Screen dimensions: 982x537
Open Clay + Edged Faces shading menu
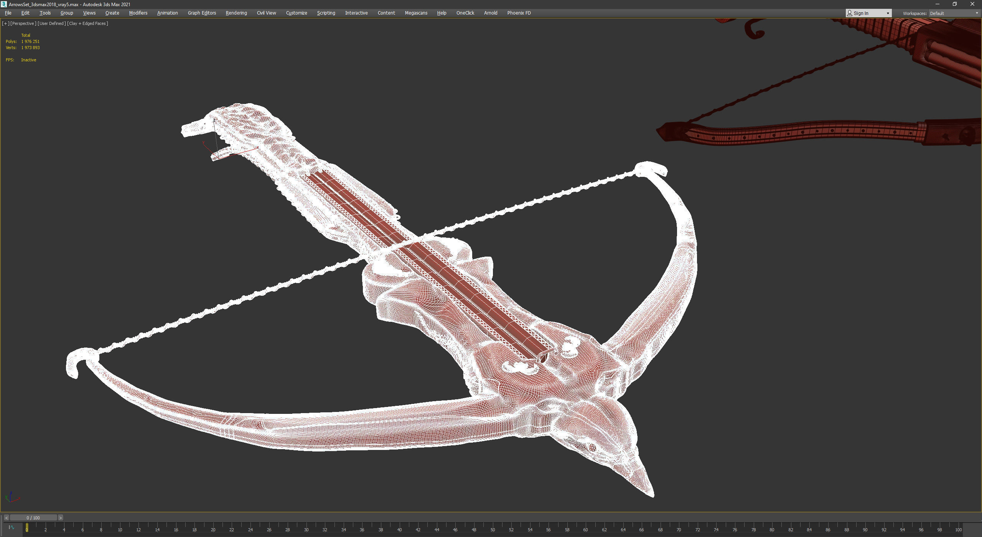[x=87, y=23]
